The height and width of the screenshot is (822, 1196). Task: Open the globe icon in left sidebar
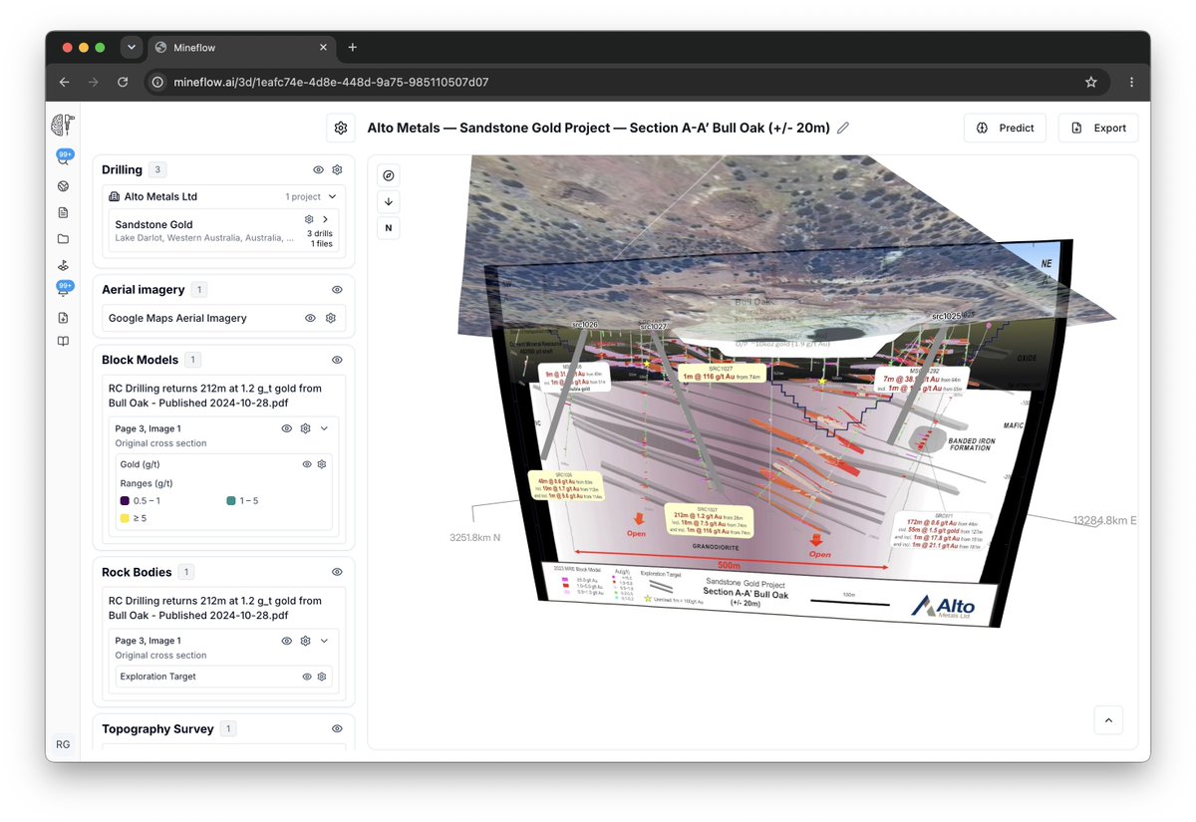(63, 186)
